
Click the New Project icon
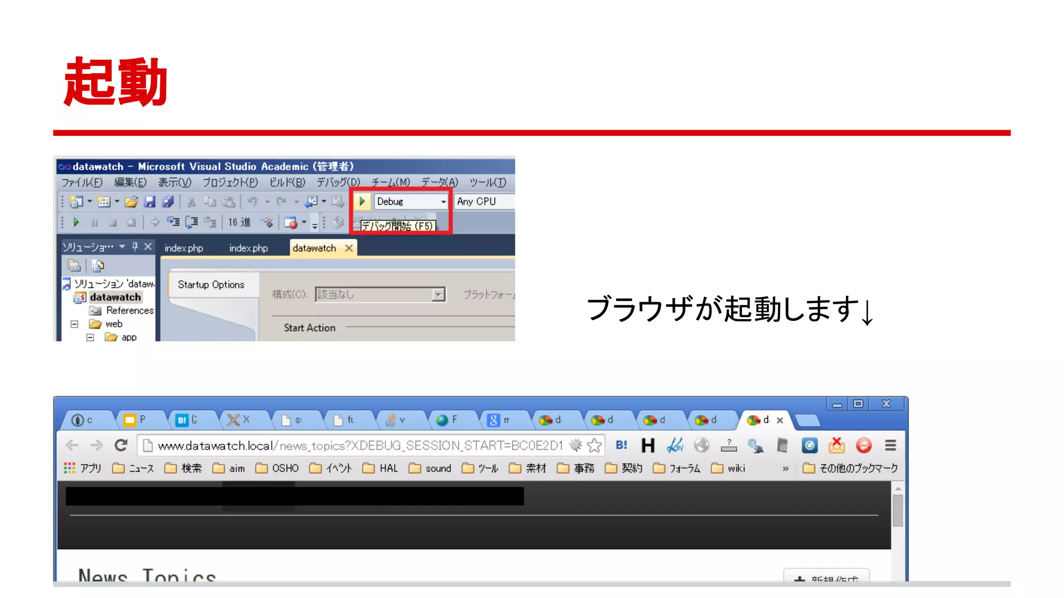coord(77,201)
